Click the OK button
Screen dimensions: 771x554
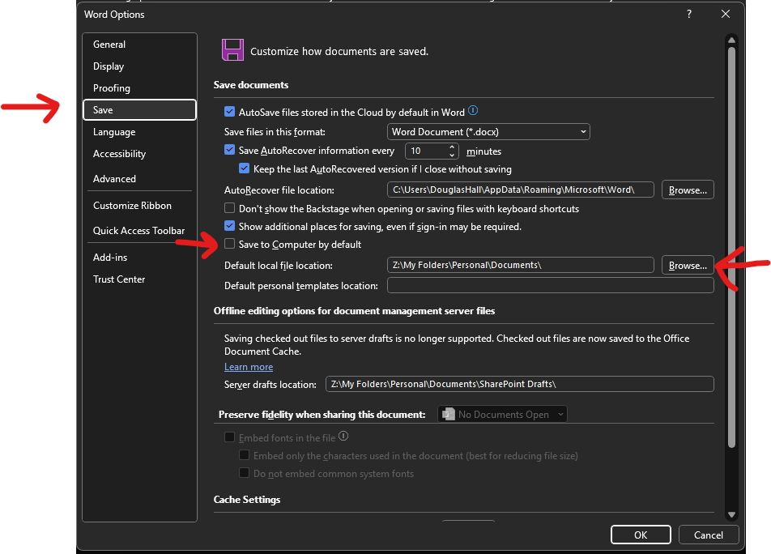[641, 535]
